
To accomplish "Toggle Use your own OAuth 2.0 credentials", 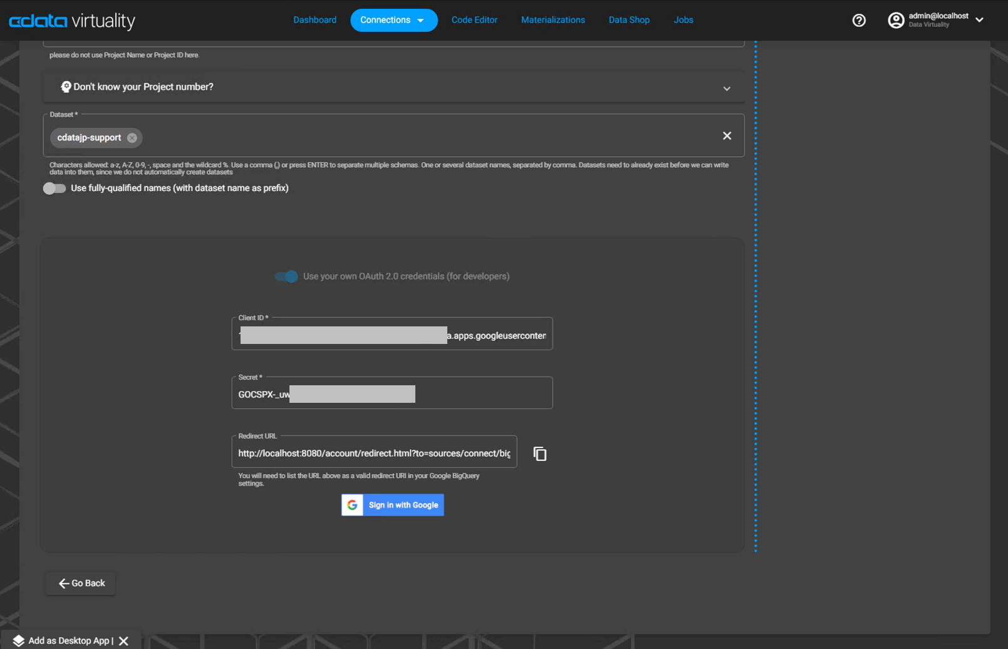I will 286,276.
